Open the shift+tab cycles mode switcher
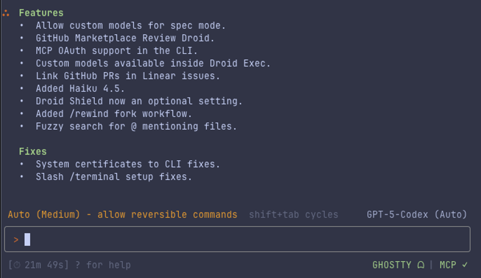 coord(293,214)
